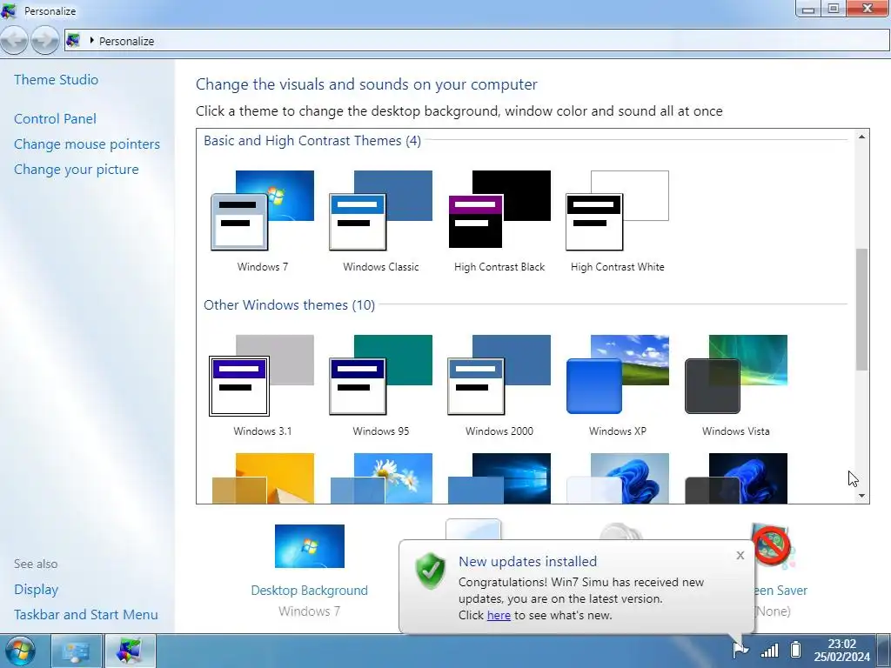The width and height of the screenshot is (891, 668).
Task: Click the Window Color icon behind notification
Action: coord(473,529)
